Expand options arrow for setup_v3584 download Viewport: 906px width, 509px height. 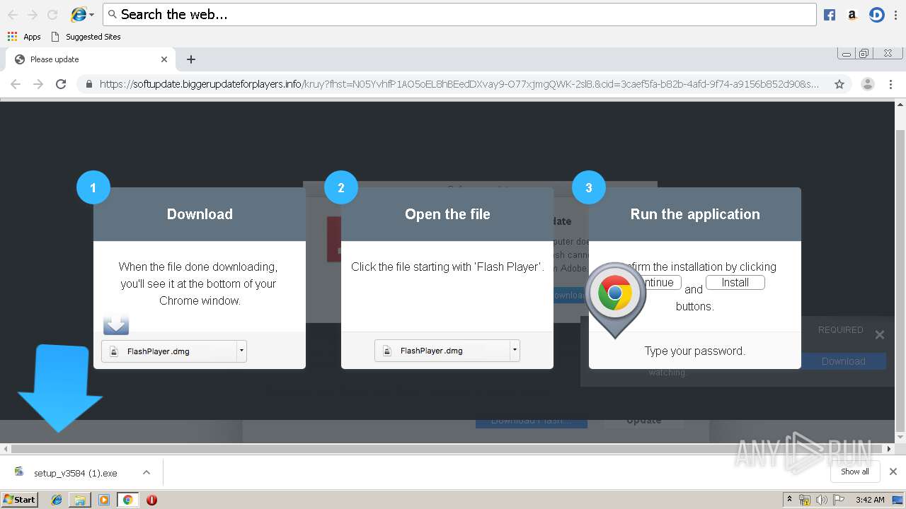coord(146,472)
